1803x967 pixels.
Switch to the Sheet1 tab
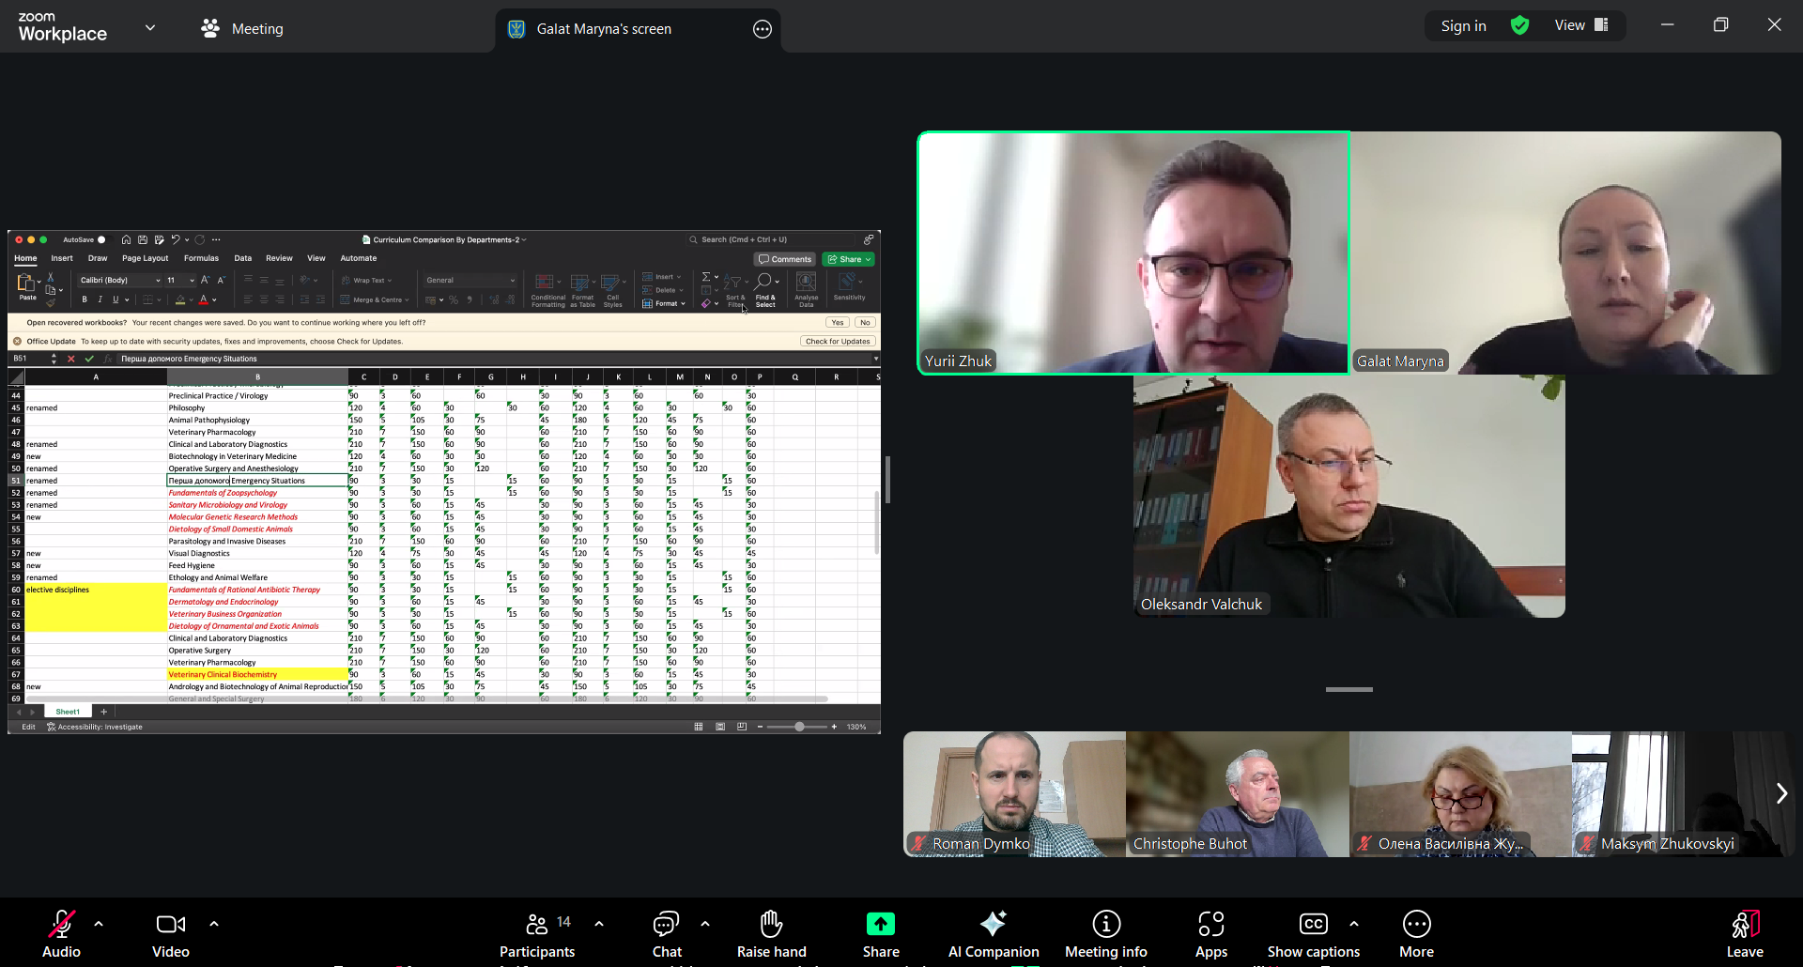click(68, 712)
